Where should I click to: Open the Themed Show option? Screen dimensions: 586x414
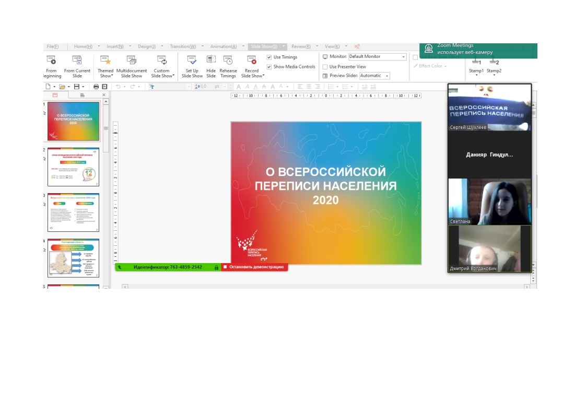pos(106,66)
